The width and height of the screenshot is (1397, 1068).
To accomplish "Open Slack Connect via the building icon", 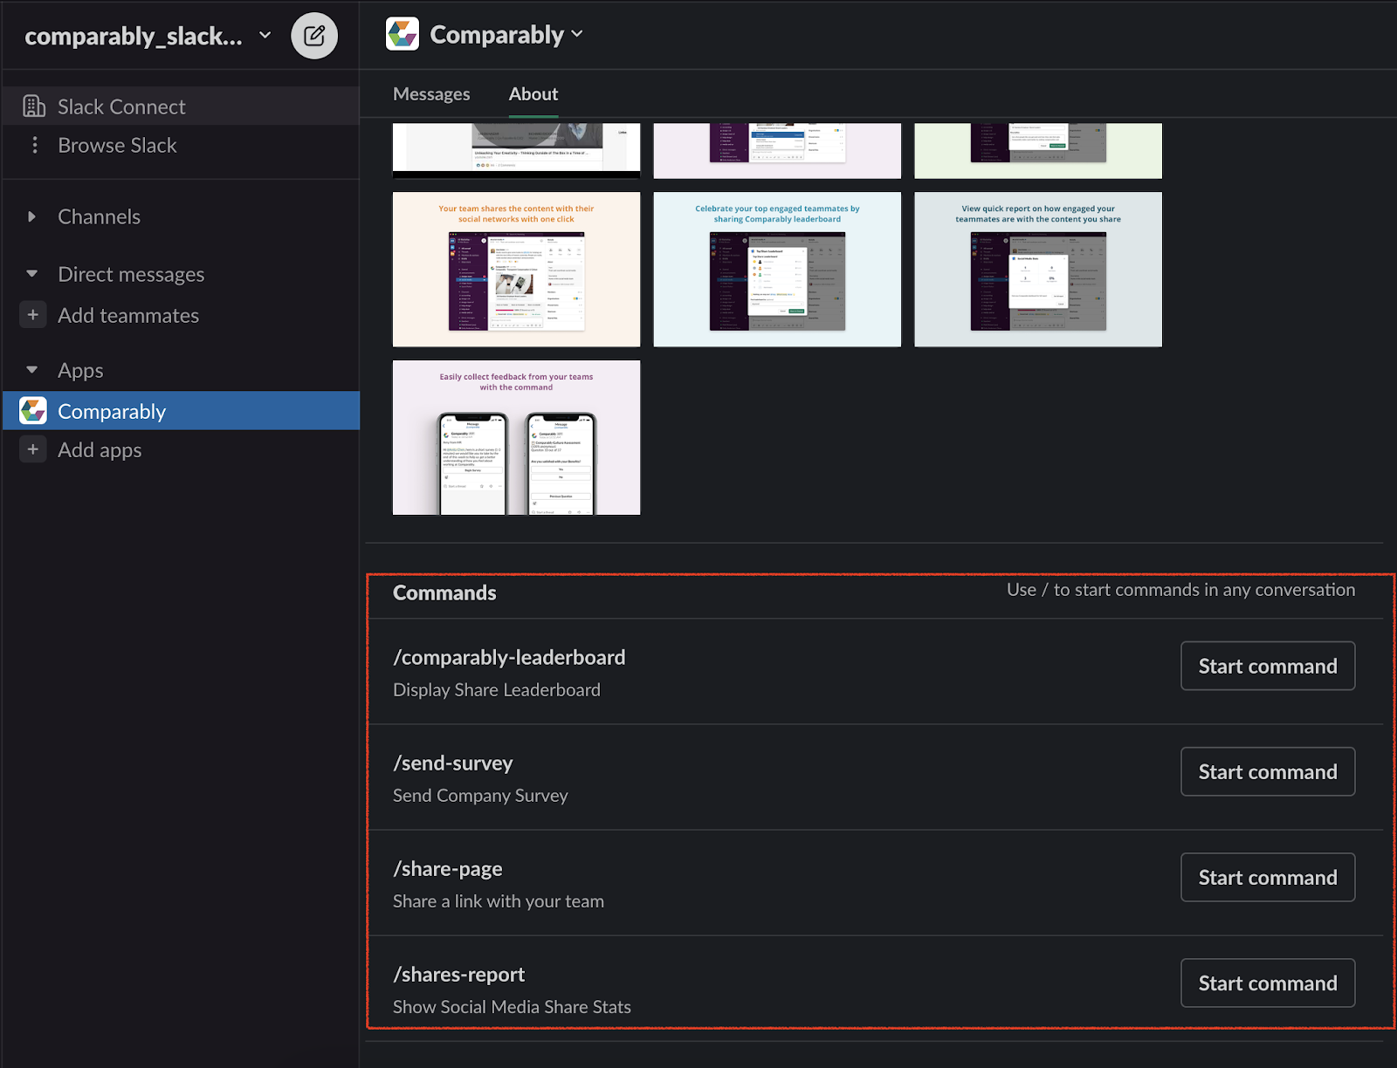I will pyautogui.click(x=33, y=106).
